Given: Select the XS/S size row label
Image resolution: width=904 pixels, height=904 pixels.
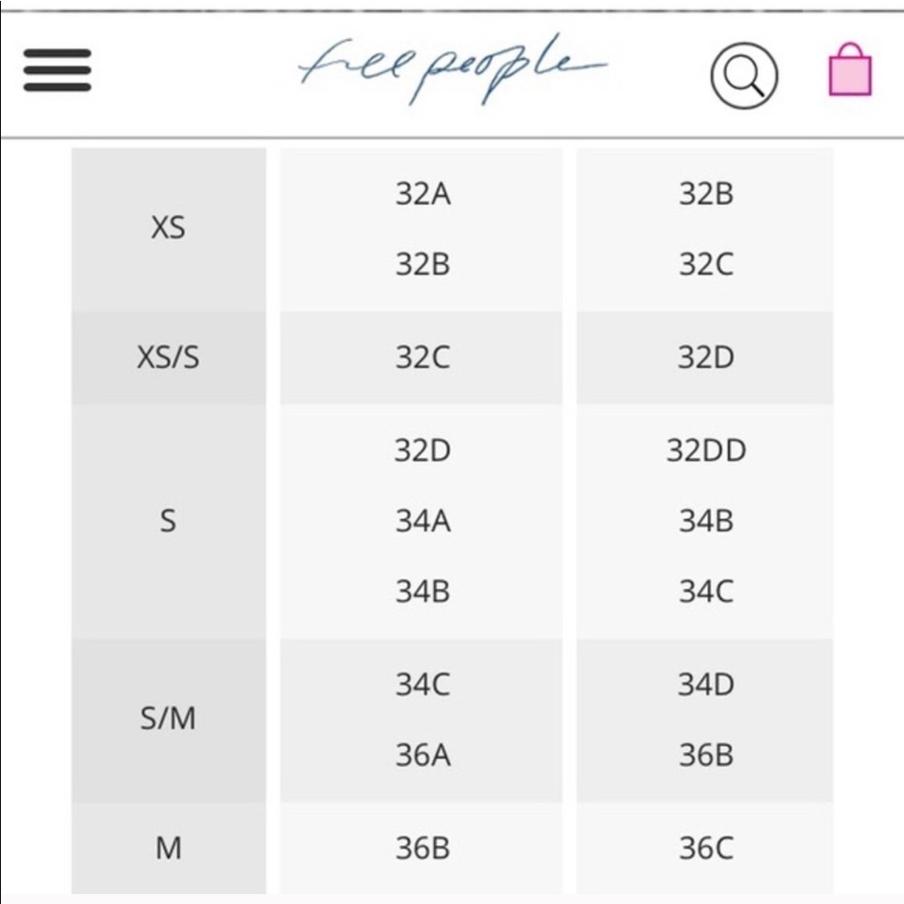Looking at the screenshot, I should (x=168, y=358).
